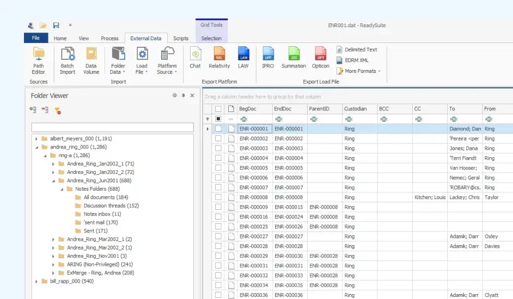Toggle the select-all checkbox in grid header
This screenshot has height=299, width=513.
click(218, 109)
